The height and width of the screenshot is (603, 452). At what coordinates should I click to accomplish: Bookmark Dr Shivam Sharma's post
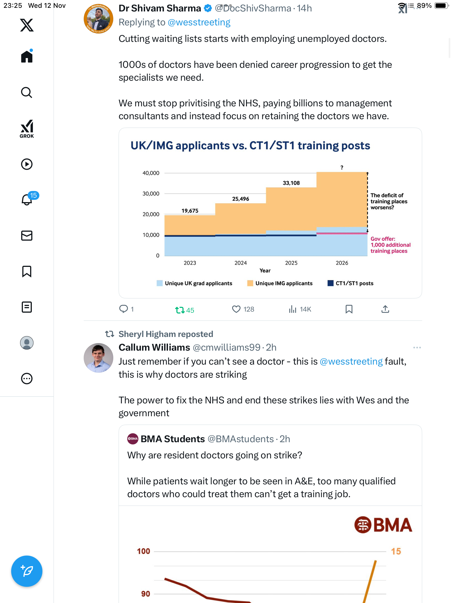[349, 309]
